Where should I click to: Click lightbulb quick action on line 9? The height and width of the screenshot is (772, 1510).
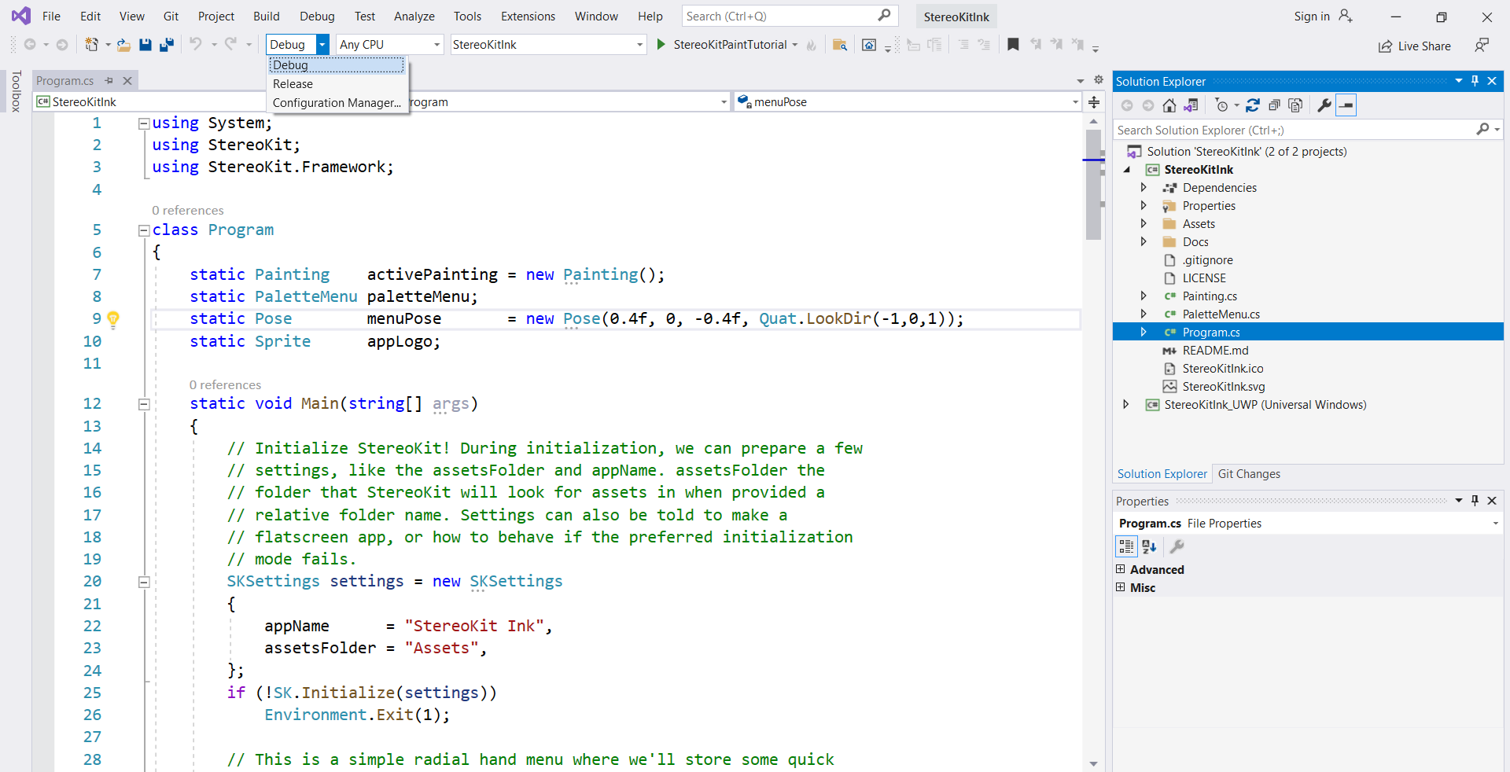(x=113, y=318)
